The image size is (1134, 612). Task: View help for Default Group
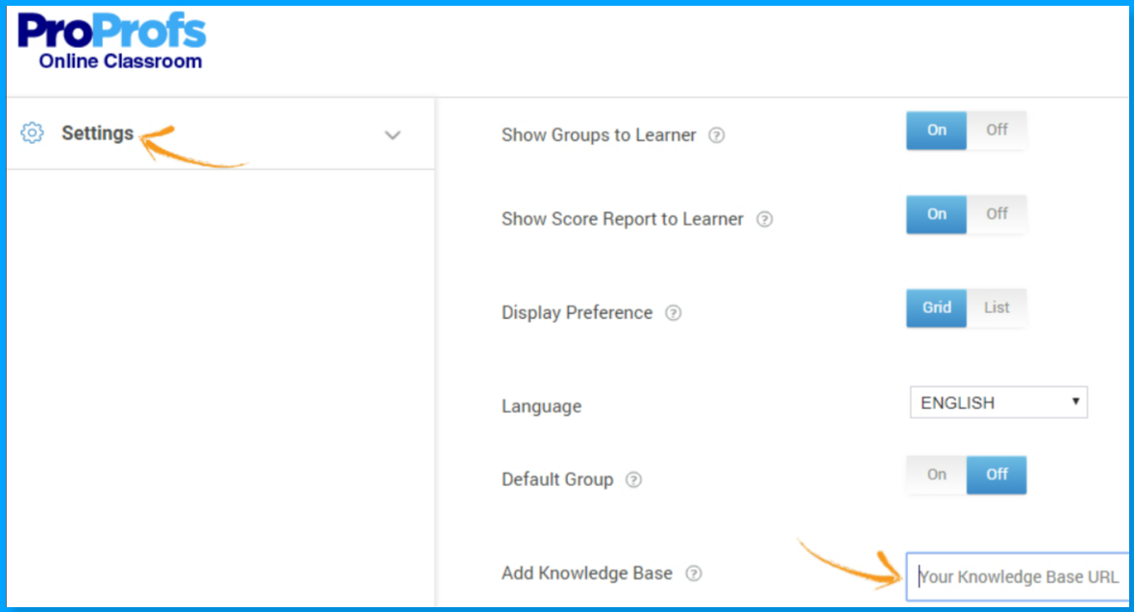point(633,479)
